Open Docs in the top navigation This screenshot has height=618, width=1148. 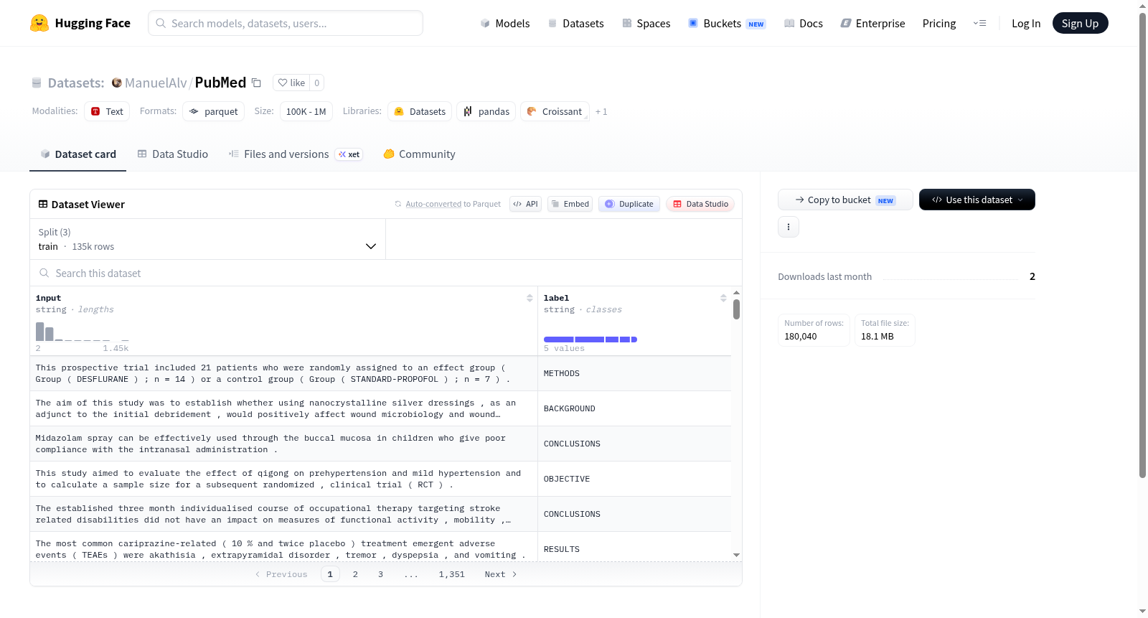[804, 23]
